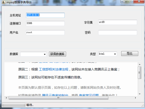The image size is (145, 109).
Task: Click the 密码 label
Action: [88, 32]
